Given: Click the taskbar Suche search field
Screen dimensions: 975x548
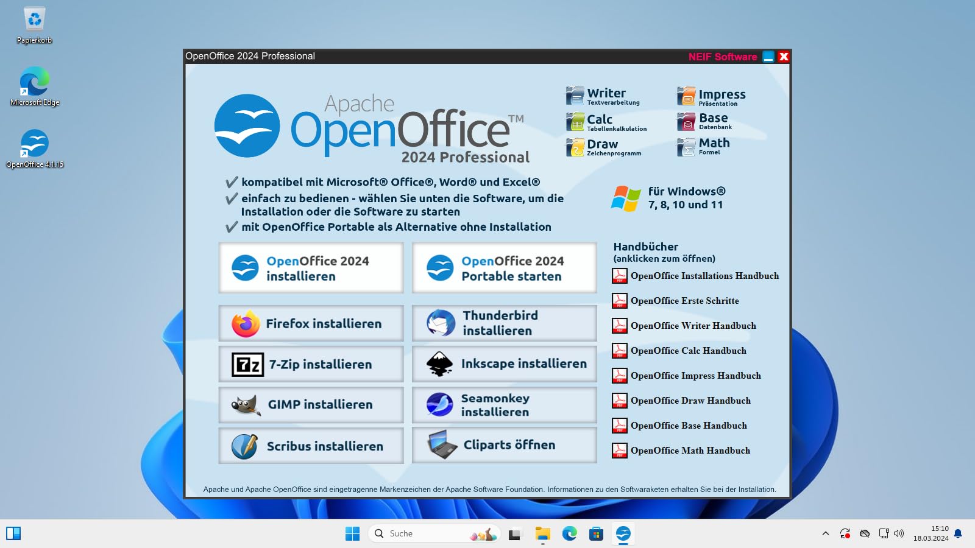Looking at the screenshot, I should click(434, 533).
